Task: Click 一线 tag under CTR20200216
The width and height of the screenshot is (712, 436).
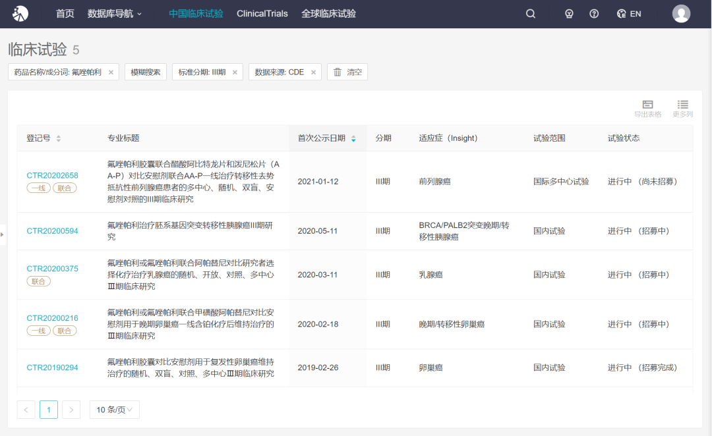Action: coord(39,331)
